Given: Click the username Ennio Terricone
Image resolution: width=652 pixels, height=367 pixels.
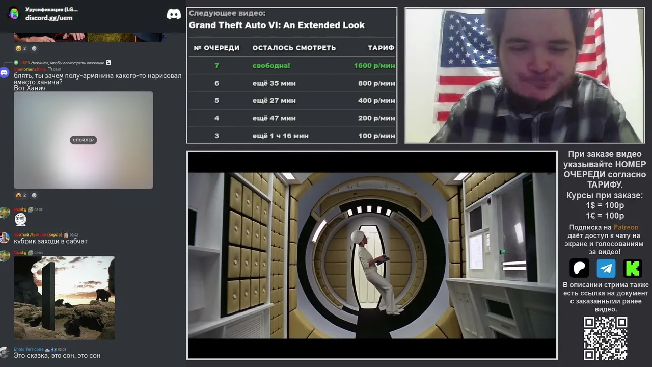Looking at the screenshot, I should 29,349.
